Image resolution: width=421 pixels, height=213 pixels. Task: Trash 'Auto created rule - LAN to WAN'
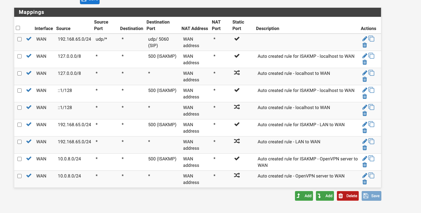(365, 148)
